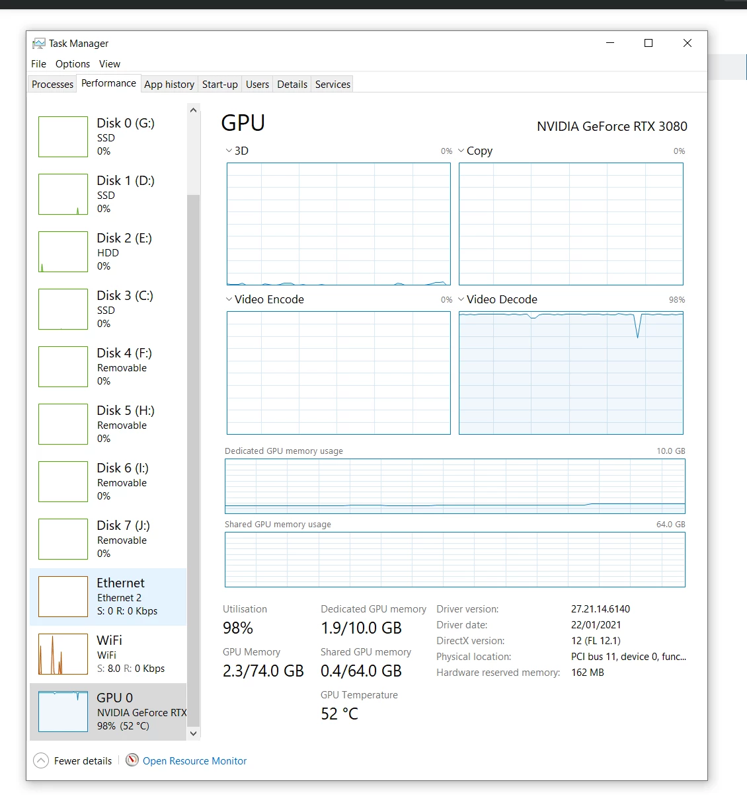
Task: Select Disk 3 (C:) SSD entry
Action: tap(108, 309)
